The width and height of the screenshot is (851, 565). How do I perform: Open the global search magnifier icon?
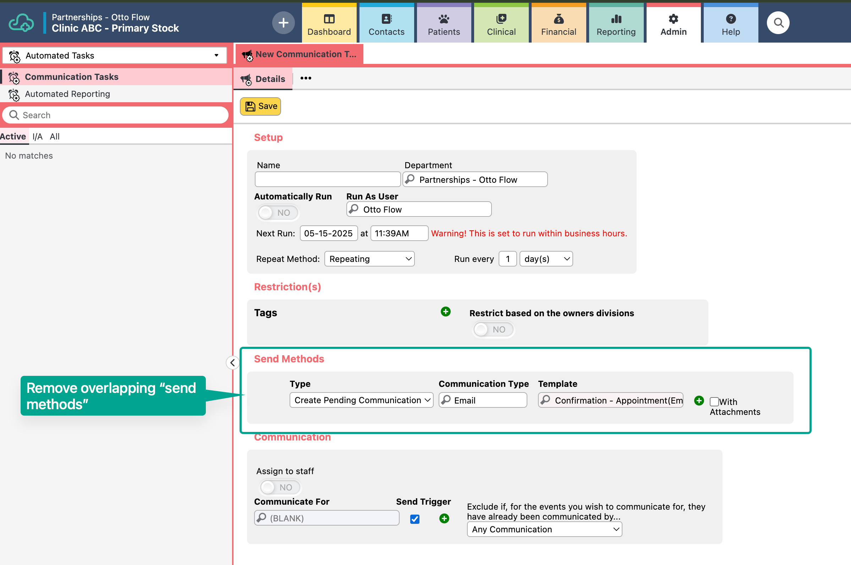778,23
